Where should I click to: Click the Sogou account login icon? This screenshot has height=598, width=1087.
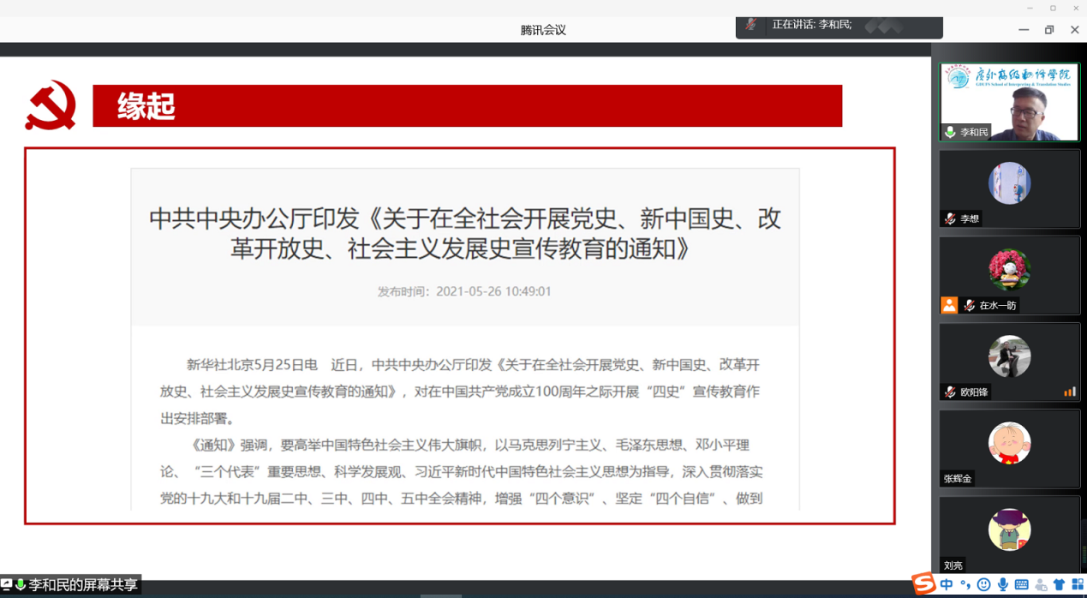tap(1041, 585)
